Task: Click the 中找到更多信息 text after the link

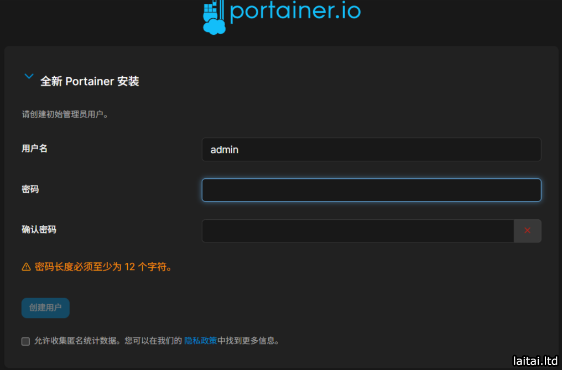Action: click(x=248, y=341)
